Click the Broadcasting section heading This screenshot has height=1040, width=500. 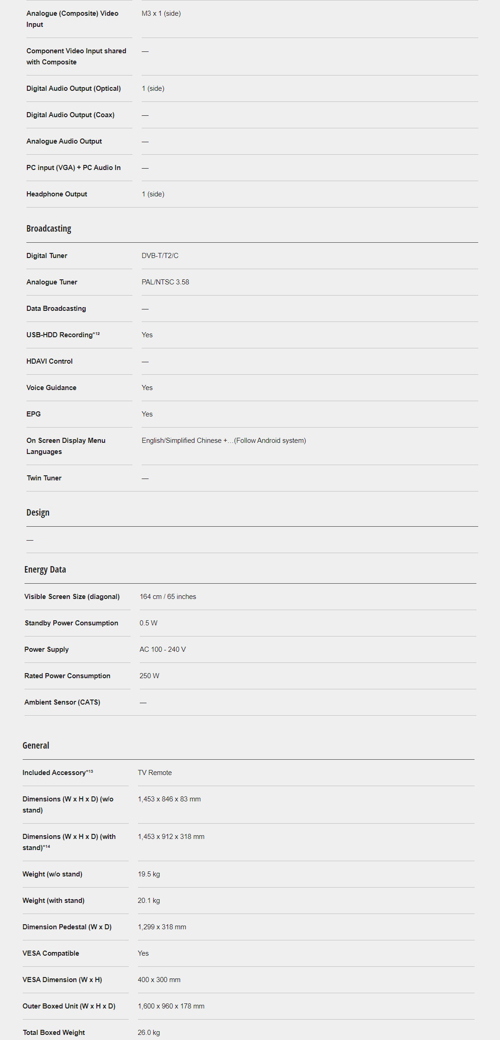click(49, 228)
